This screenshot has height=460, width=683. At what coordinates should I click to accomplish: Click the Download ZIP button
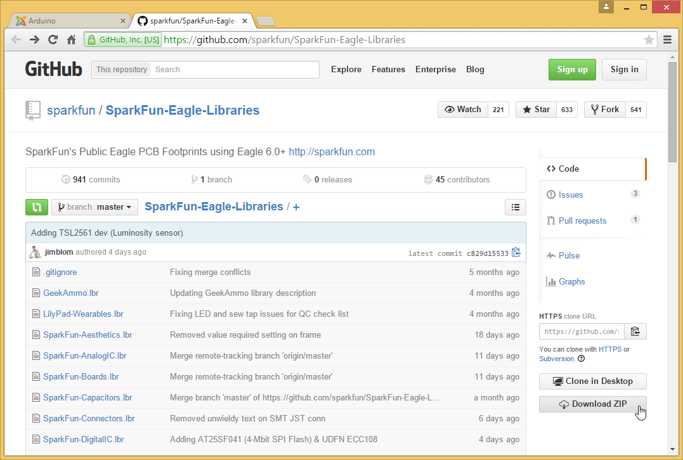592,404
